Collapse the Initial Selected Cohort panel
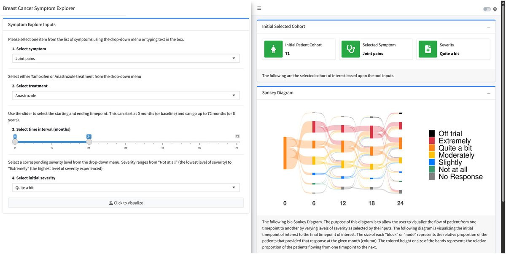 point(489,27)
